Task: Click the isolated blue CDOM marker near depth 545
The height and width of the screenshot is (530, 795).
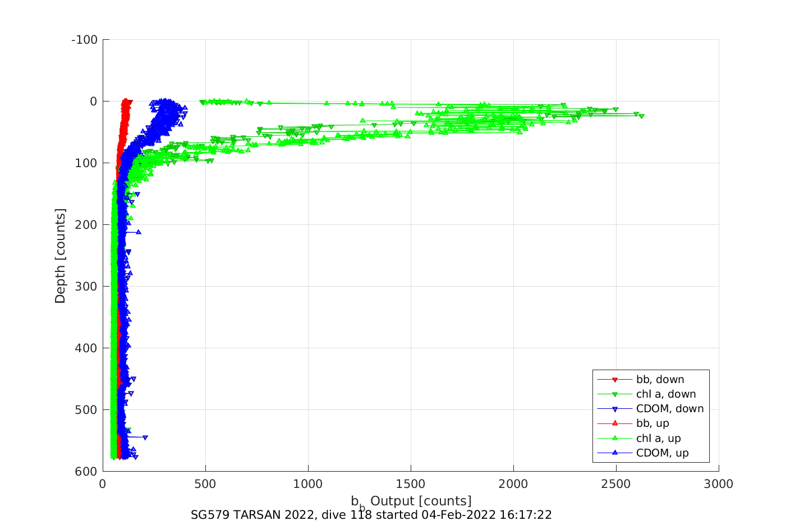Action: click(x=145, y=437)
